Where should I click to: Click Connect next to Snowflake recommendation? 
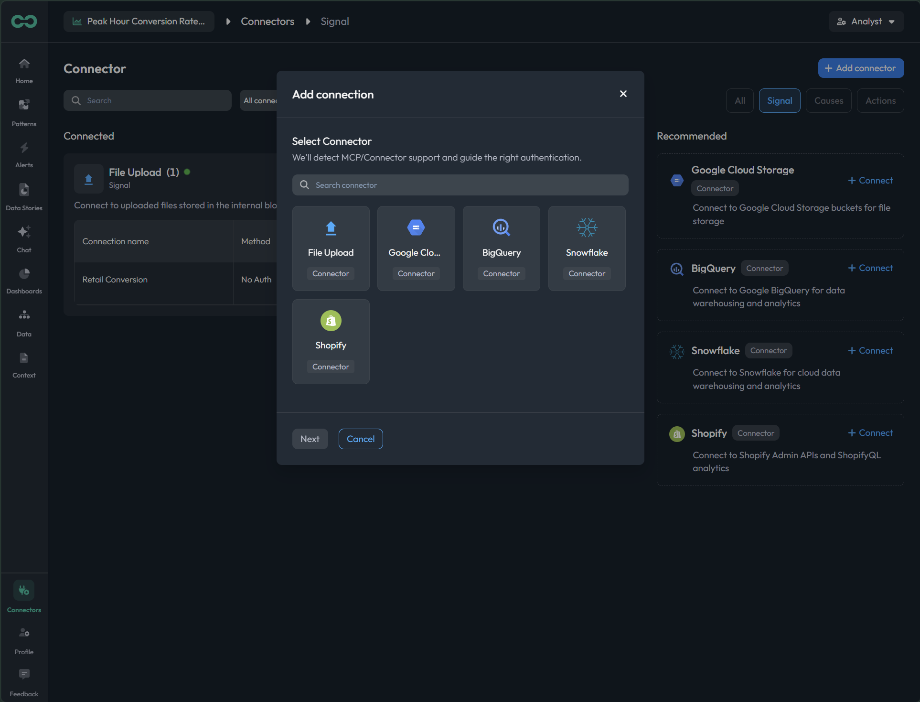click(870, 350)
